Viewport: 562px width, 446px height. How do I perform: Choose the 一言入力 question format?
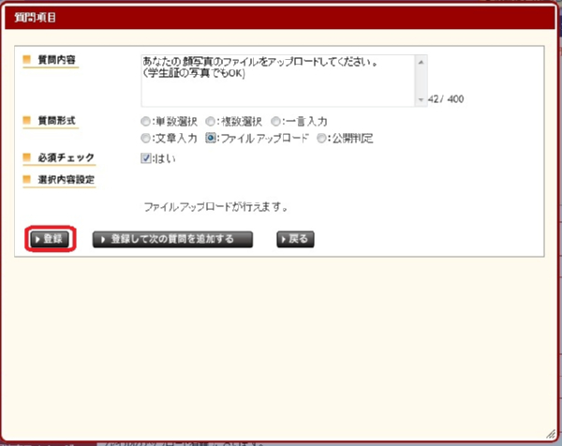pos(276,121)
